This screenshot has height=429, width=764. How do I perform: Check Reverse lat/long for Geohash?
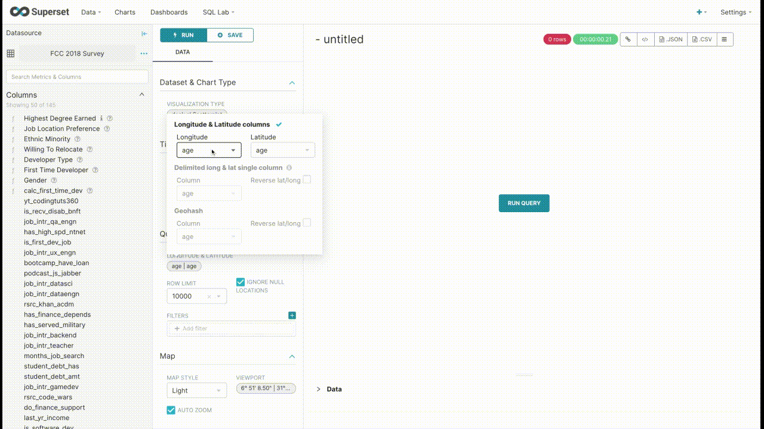pyautogui.click(x=307, y=223)
